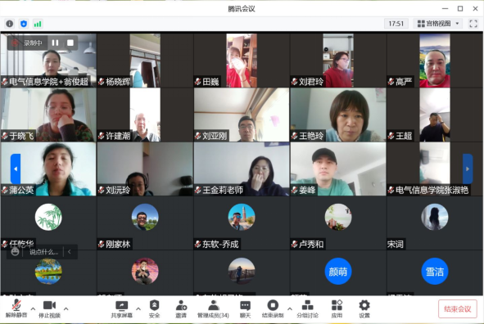This screenshot has width=484, height=324.
Task: Open the meeting info icon
Action: (x=10, y=24)
